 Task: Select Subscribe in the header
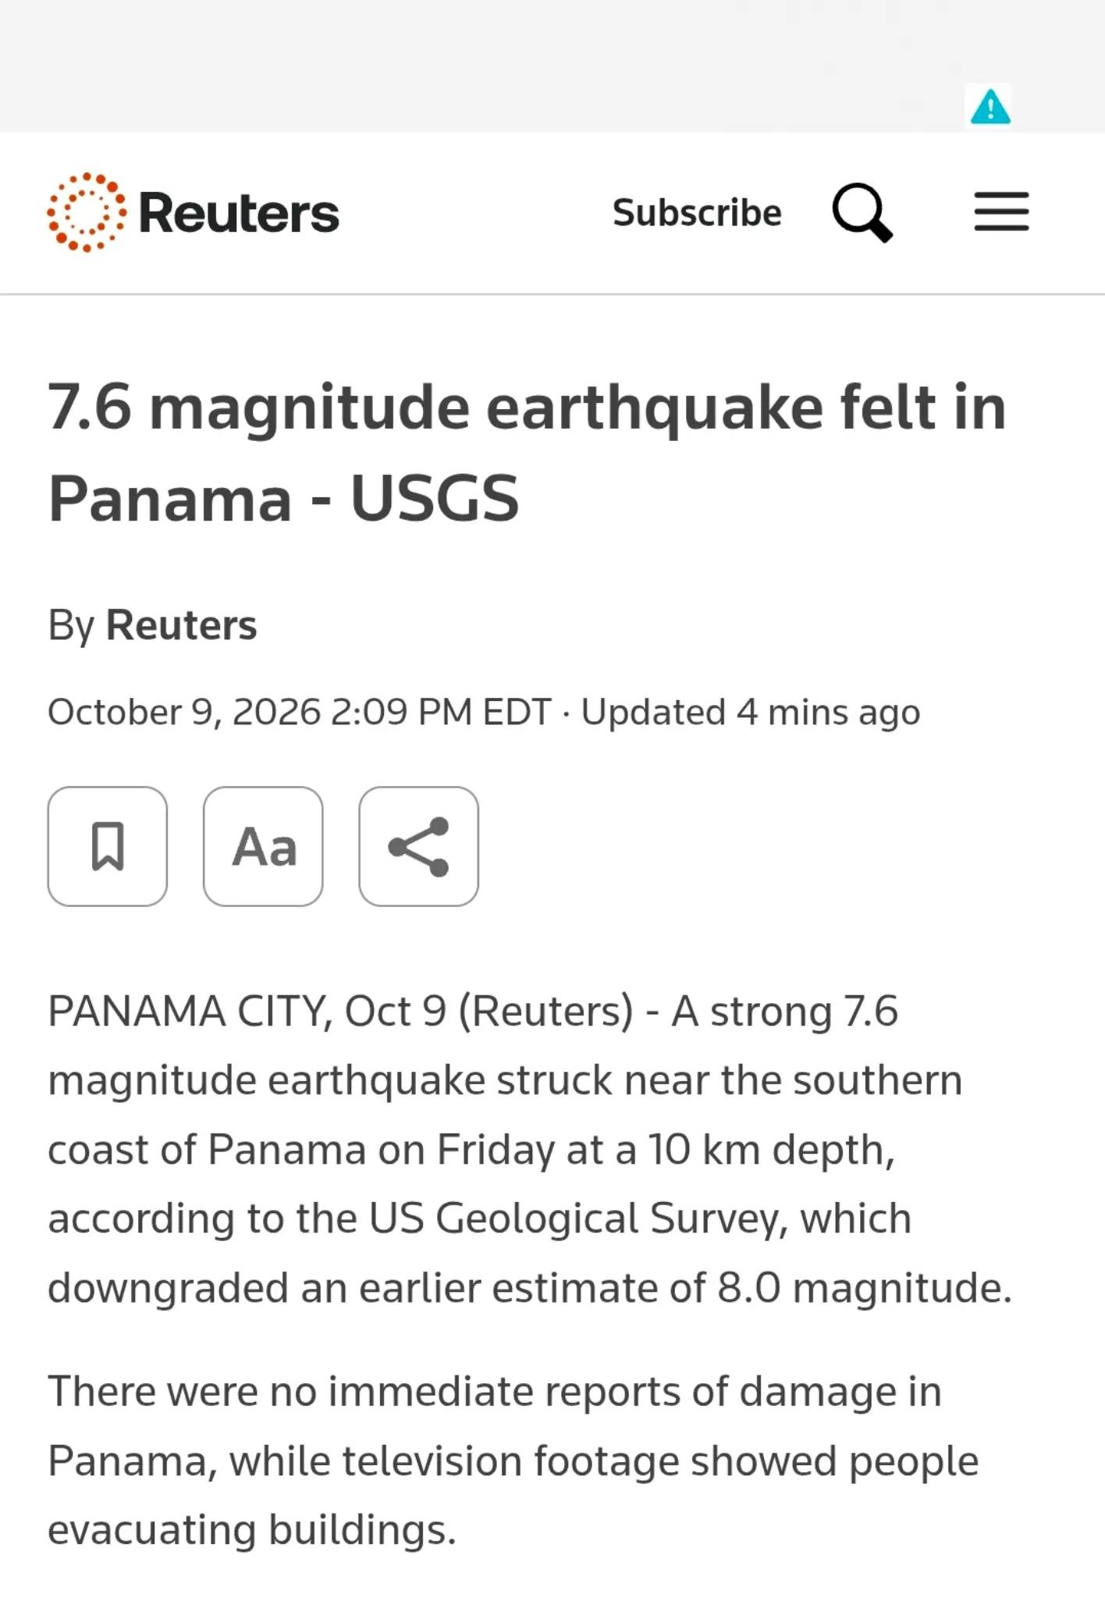pos(697,213)
